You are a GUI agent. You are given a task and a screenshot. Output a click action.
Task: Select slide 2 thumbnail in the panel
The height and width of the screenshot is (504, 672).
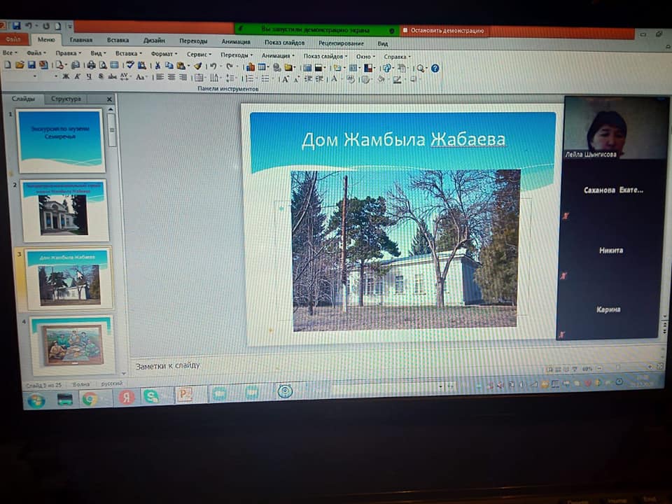[64, 211]
